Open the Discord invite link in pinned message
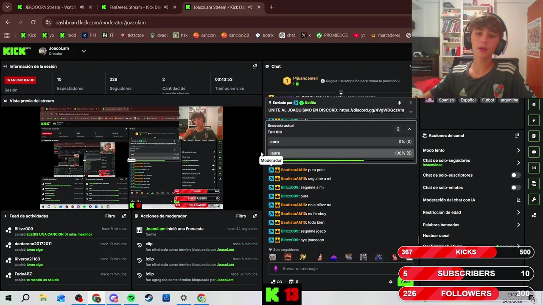Screen dimensions: 543x305 372,110
